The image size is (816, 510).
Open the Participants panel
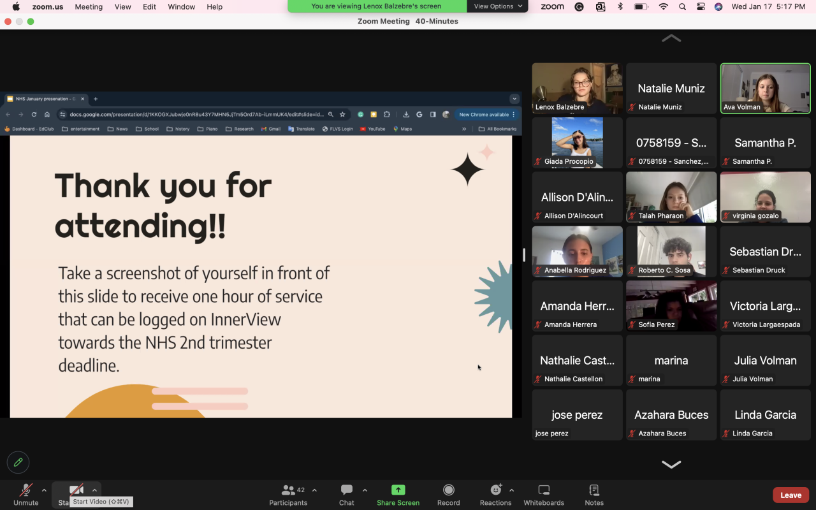(288, 494)
